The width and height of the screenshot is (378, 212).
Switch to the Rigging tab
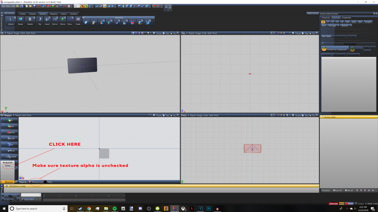[x=54, y=14]
